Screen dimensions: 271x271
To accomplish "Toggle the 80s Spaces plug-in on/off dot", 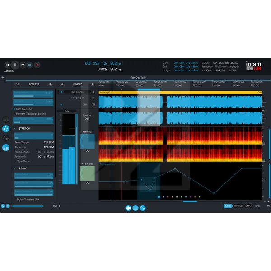I will click(61, 92).
